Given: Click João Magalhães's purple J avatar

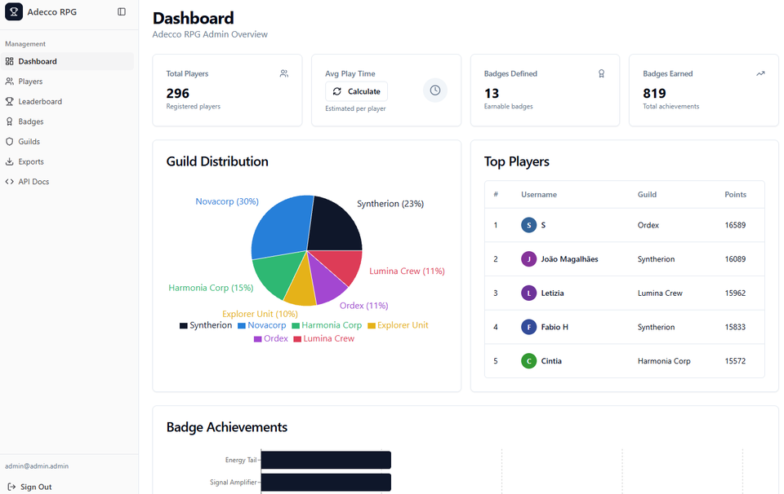Looking at the screenshot, I should click(529, 259).
